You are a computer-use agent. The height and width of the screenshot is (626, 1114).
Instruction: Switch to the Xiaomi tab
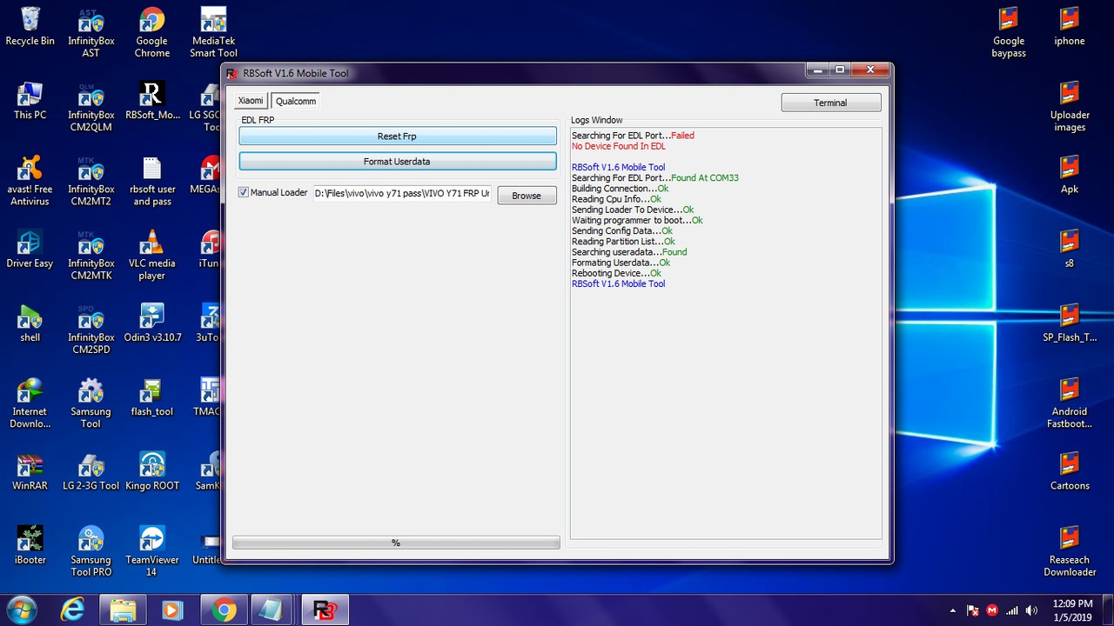(x=251, y=101)
